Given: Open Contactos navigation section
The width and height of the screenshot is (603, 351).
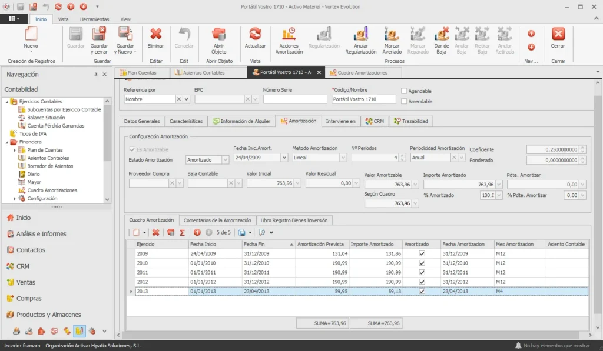Looking at the screenshot, I should point(31,250).
